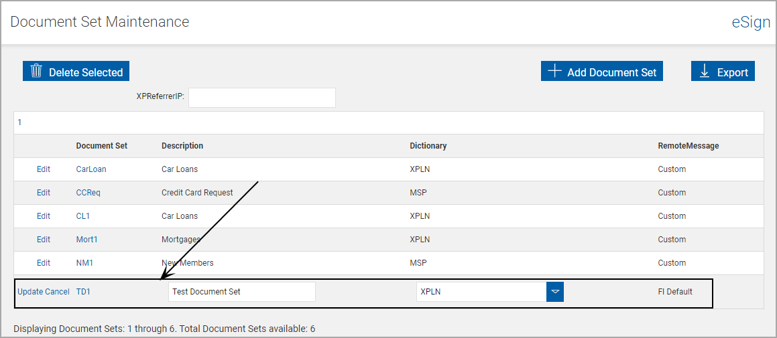Click the Update link in TD1 row
Viewport: 777px width, 338px height.
[30, 292]
